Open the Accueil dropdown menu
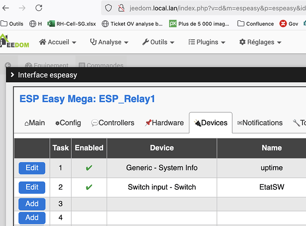The image size is (306, 226). (57, 42)
